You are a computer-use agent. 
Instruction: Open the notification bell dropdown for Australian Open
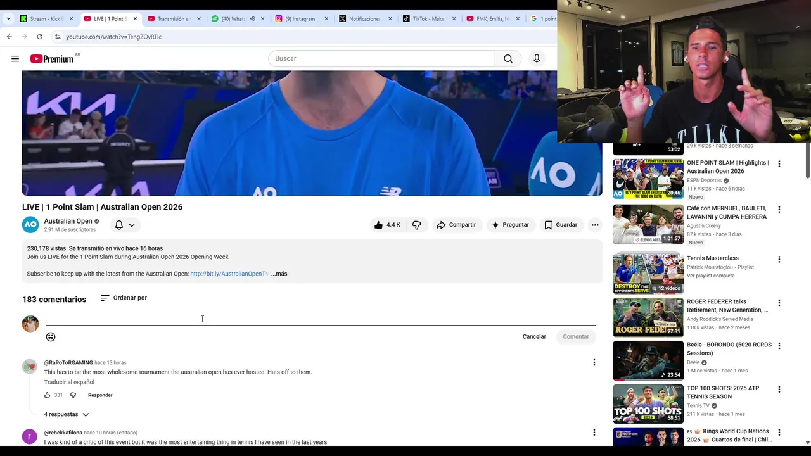click(125, 225)
